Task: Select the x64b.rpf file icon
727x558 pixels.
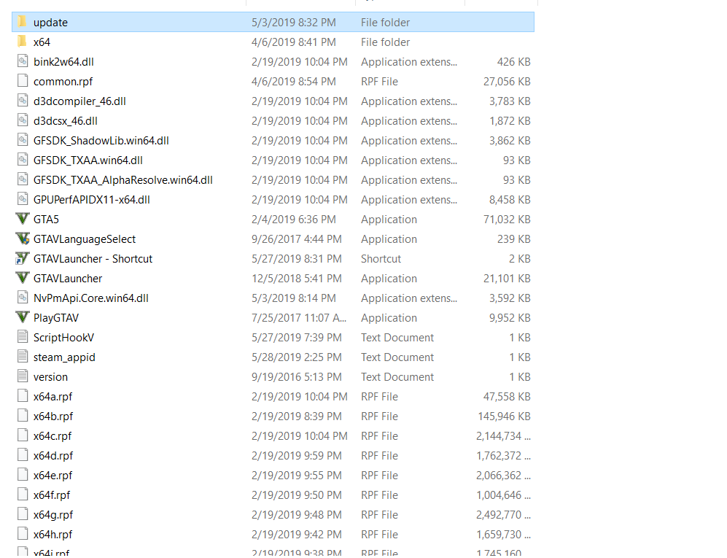Action: [x=23, y=416]
